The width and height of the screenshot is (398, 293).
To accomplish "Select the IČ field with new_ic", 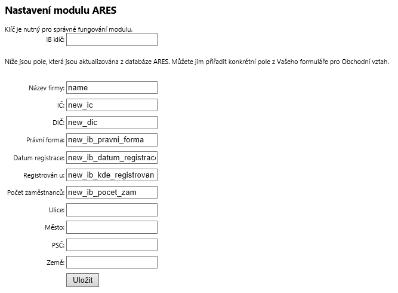I will [x=112, y=105].
